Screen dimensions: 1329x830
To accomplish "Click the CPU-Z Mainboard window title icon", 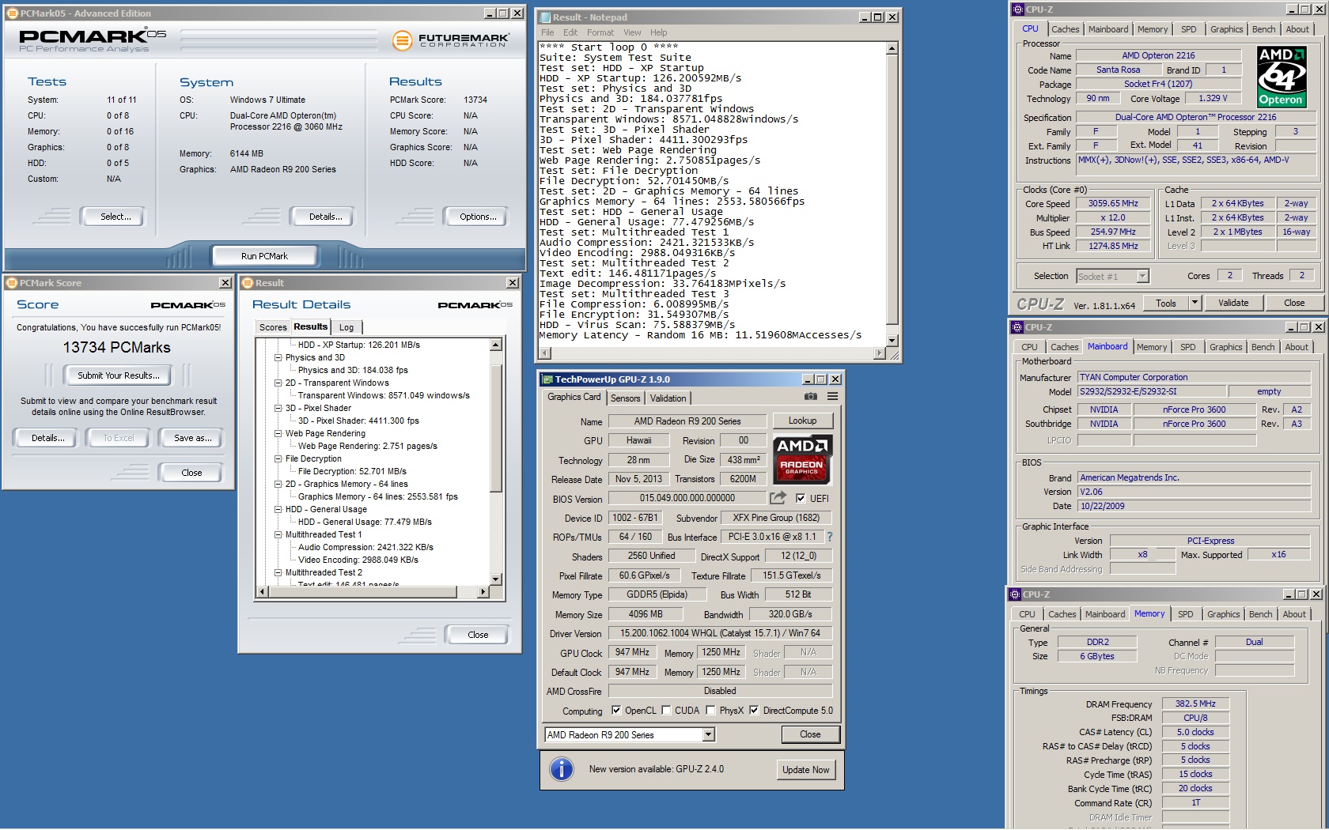I will point(1017,327).
